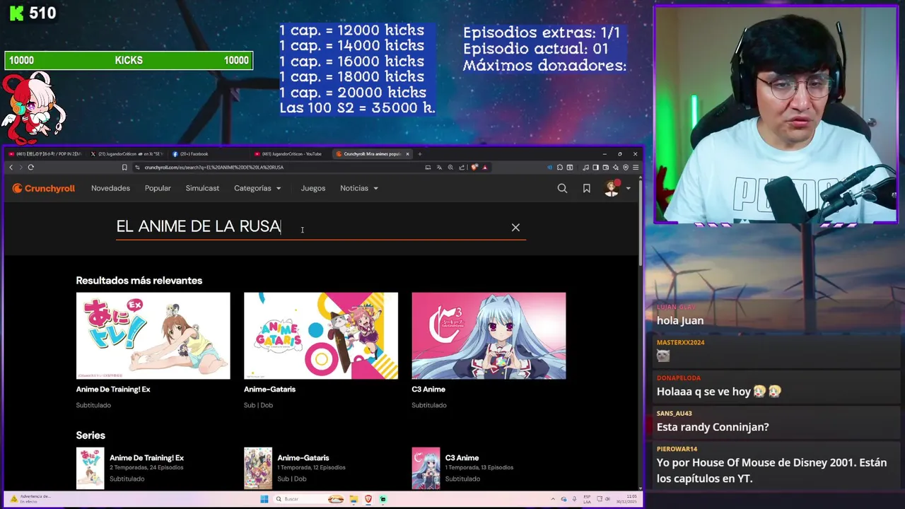Click the zoom magnifier icon in address bar
This screenshot has height=509, width=905.
click(450, 168)
